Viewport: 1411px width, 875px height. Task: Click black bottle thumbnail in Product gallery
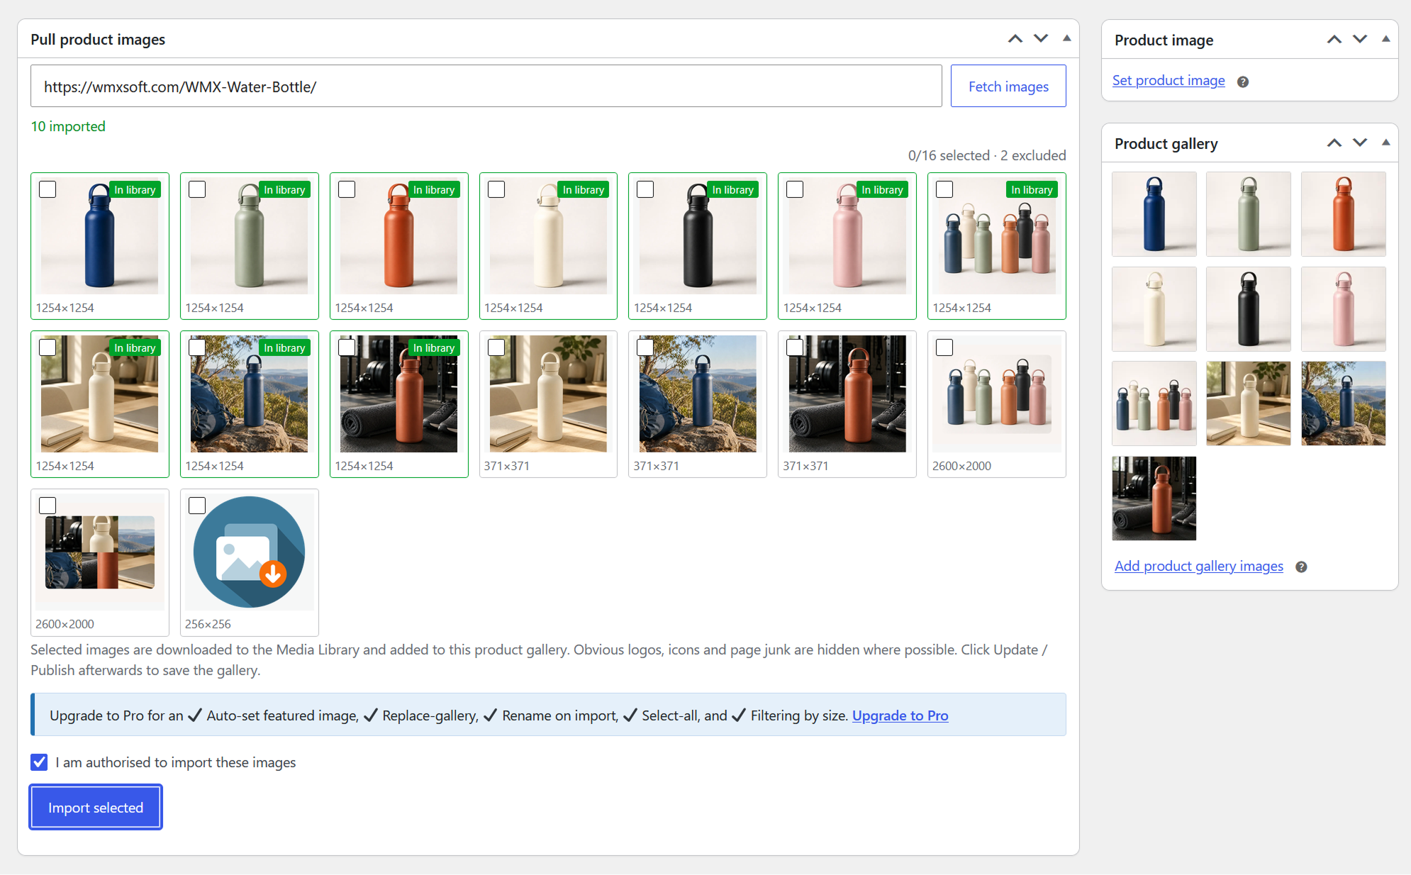pyautogui.click(x=1249, y=309)
